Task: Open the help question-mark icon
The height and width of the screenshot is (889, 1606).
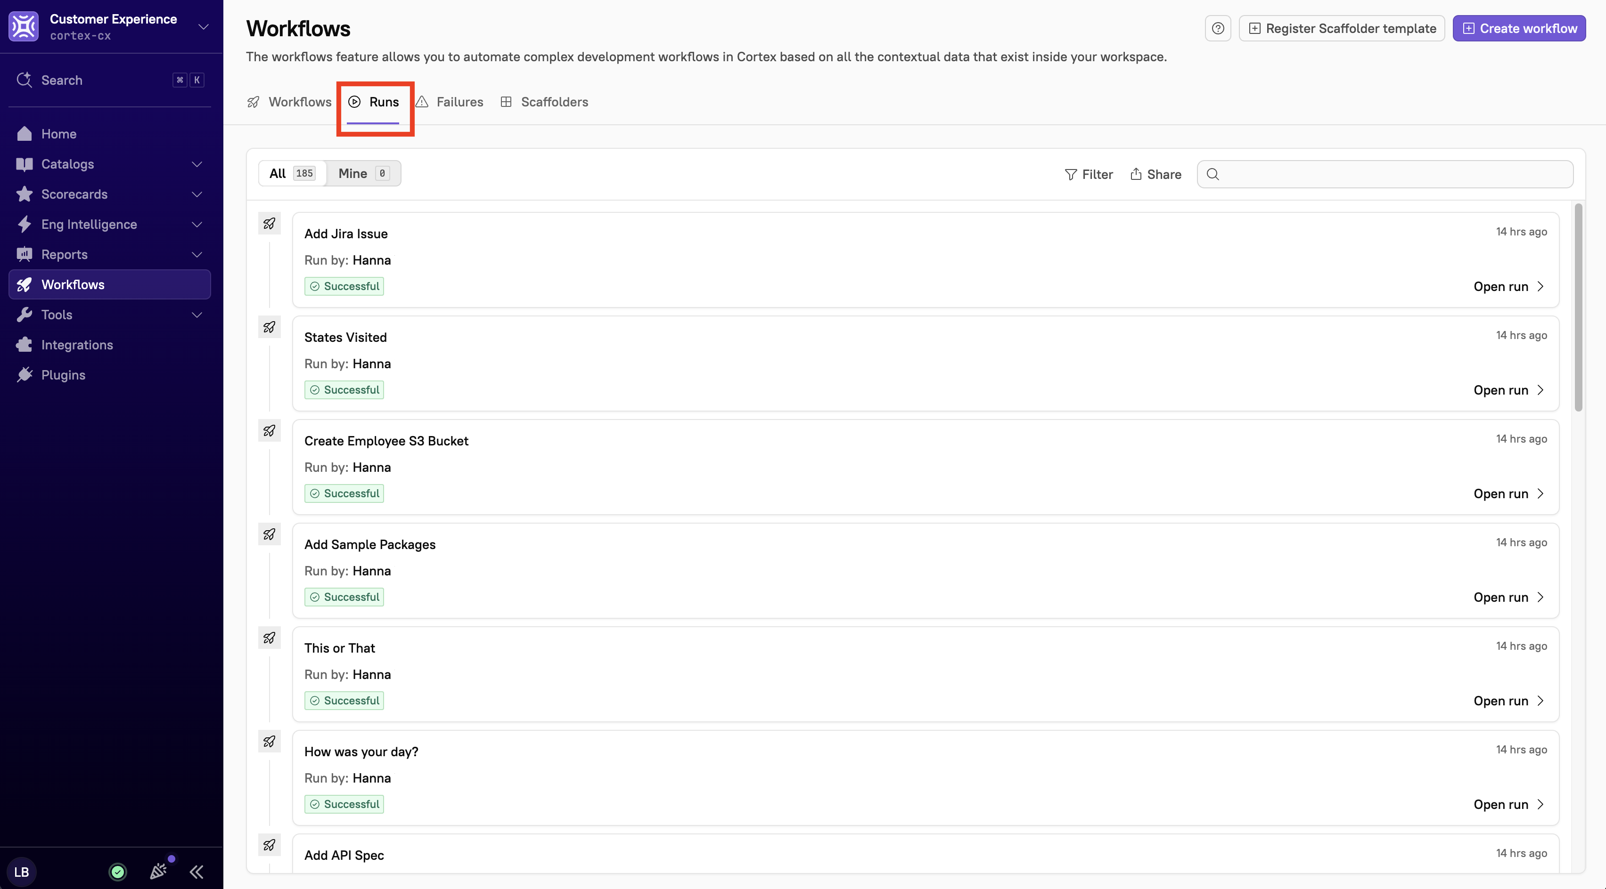Action: pos(1218,28)
